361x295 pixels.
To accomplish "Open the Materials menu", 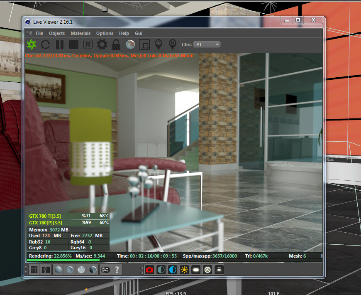I will (80, 33).
